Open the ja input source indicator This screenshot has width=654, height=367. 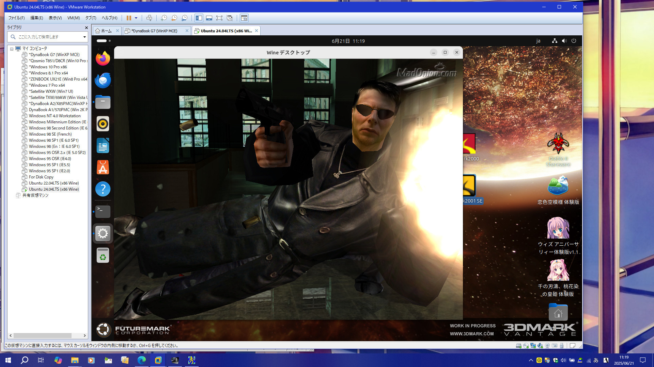pos(538,41)
